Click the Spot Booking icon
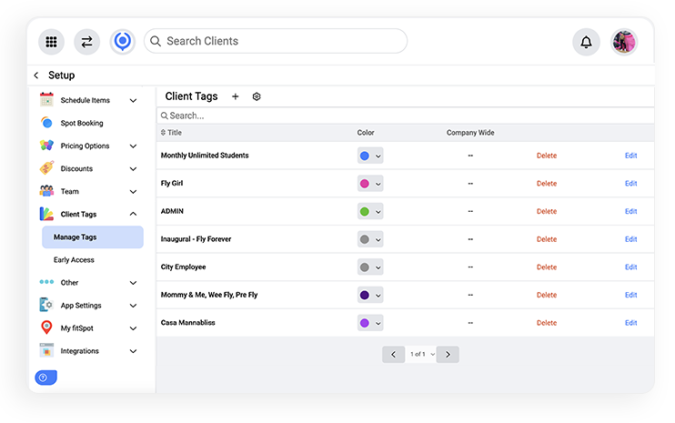The width and height of the screenshot is (675, 423). tap(46, 123)
